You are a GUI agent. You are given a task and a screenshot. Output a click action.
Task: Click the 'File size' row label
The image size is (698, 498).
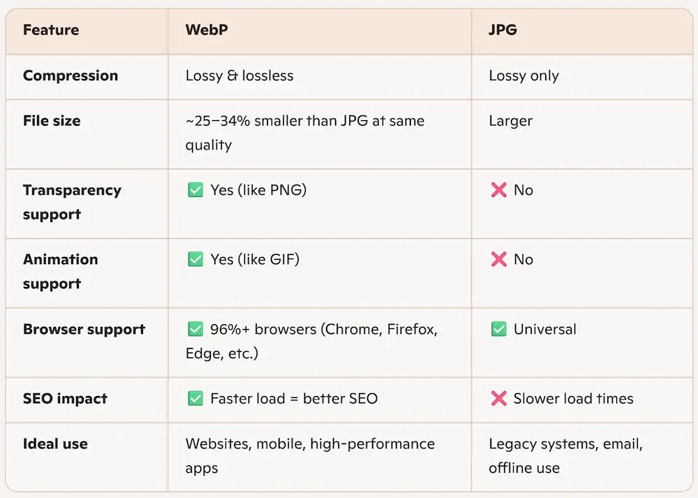click(x=52, y=121)
